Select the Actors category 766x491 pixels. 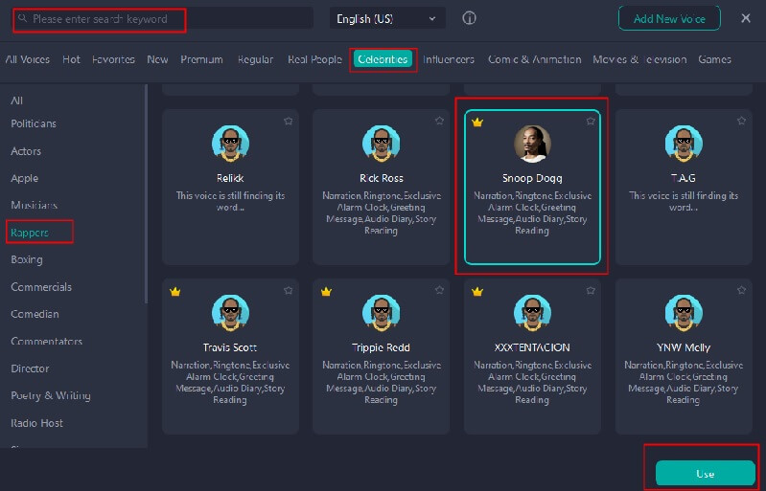click(x=26, y=151)
